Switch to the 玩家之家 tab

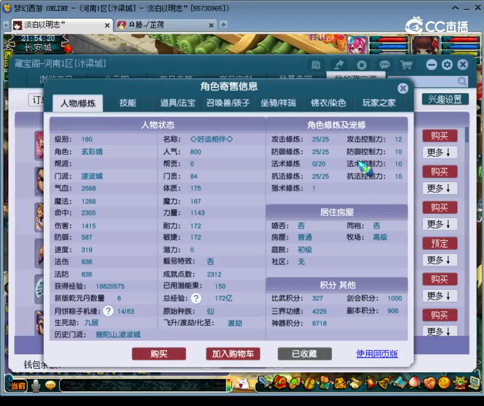pyautogui.click(x=379, y=103)
